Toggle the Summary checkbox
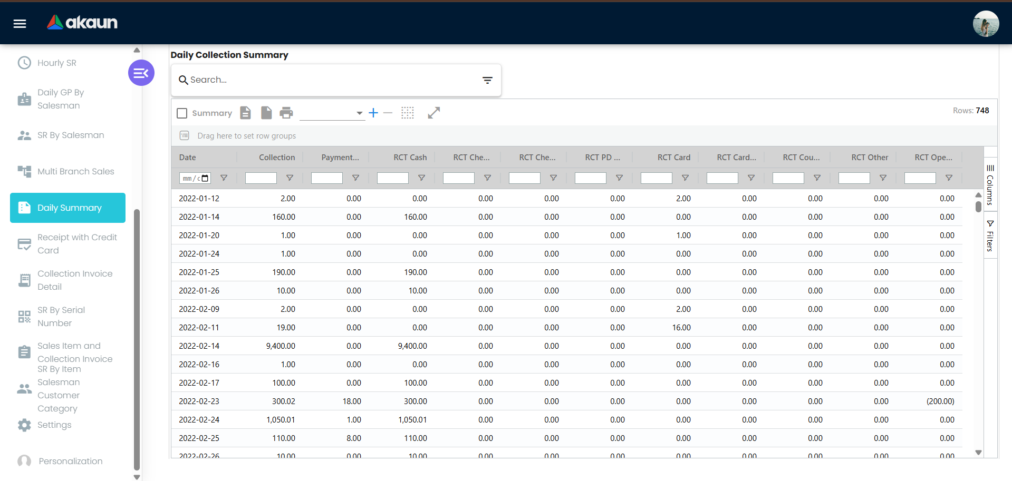Image resolution: width=1012 pixels, height=481 pixels. pos(182,113)
